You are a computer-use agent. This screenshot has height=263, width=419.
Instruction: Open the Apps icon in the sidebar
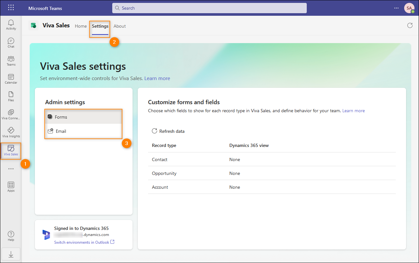point(11,186)
